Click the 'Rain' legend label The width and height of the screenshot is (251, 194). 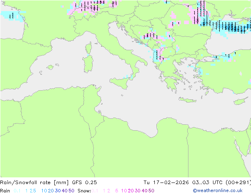point(5,191)
